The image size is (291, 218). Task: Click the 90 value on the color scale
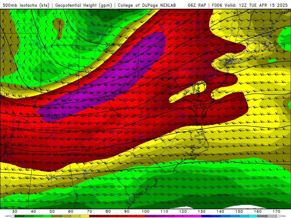[x=127, y=211]
